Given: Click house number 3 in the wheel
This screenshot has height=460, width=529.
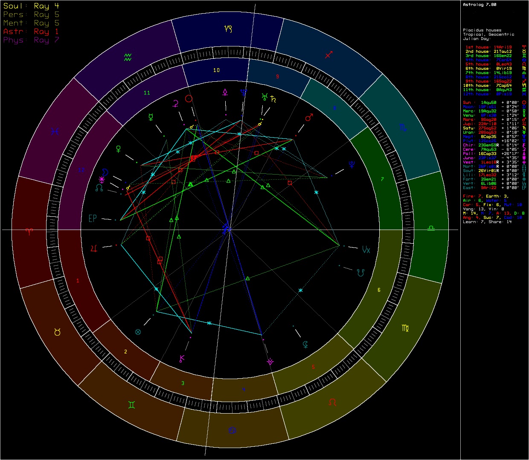Looking at the screenshot, I should coord(183,383).
